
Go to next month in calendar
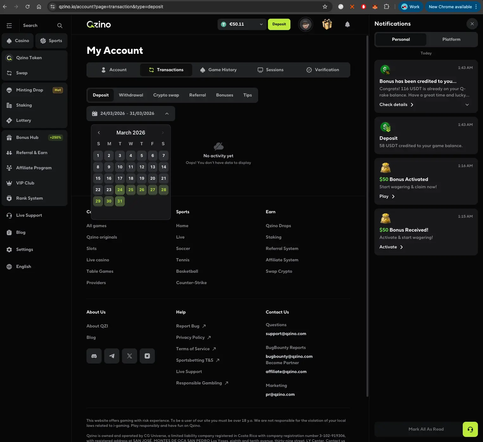pos(163,133)
